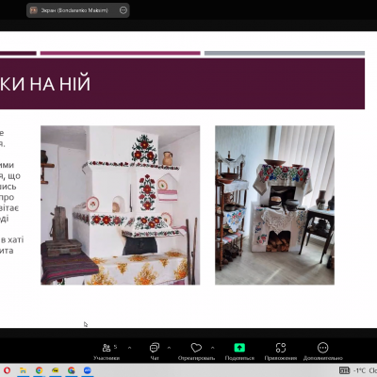
Task: Click the embroidered hearth photo on slide
Action: [274, 205]
